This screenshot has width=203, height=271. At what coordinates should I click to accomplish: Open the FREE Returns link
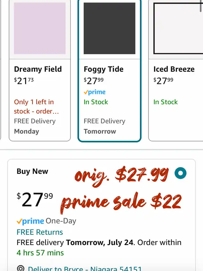(40, 232)
